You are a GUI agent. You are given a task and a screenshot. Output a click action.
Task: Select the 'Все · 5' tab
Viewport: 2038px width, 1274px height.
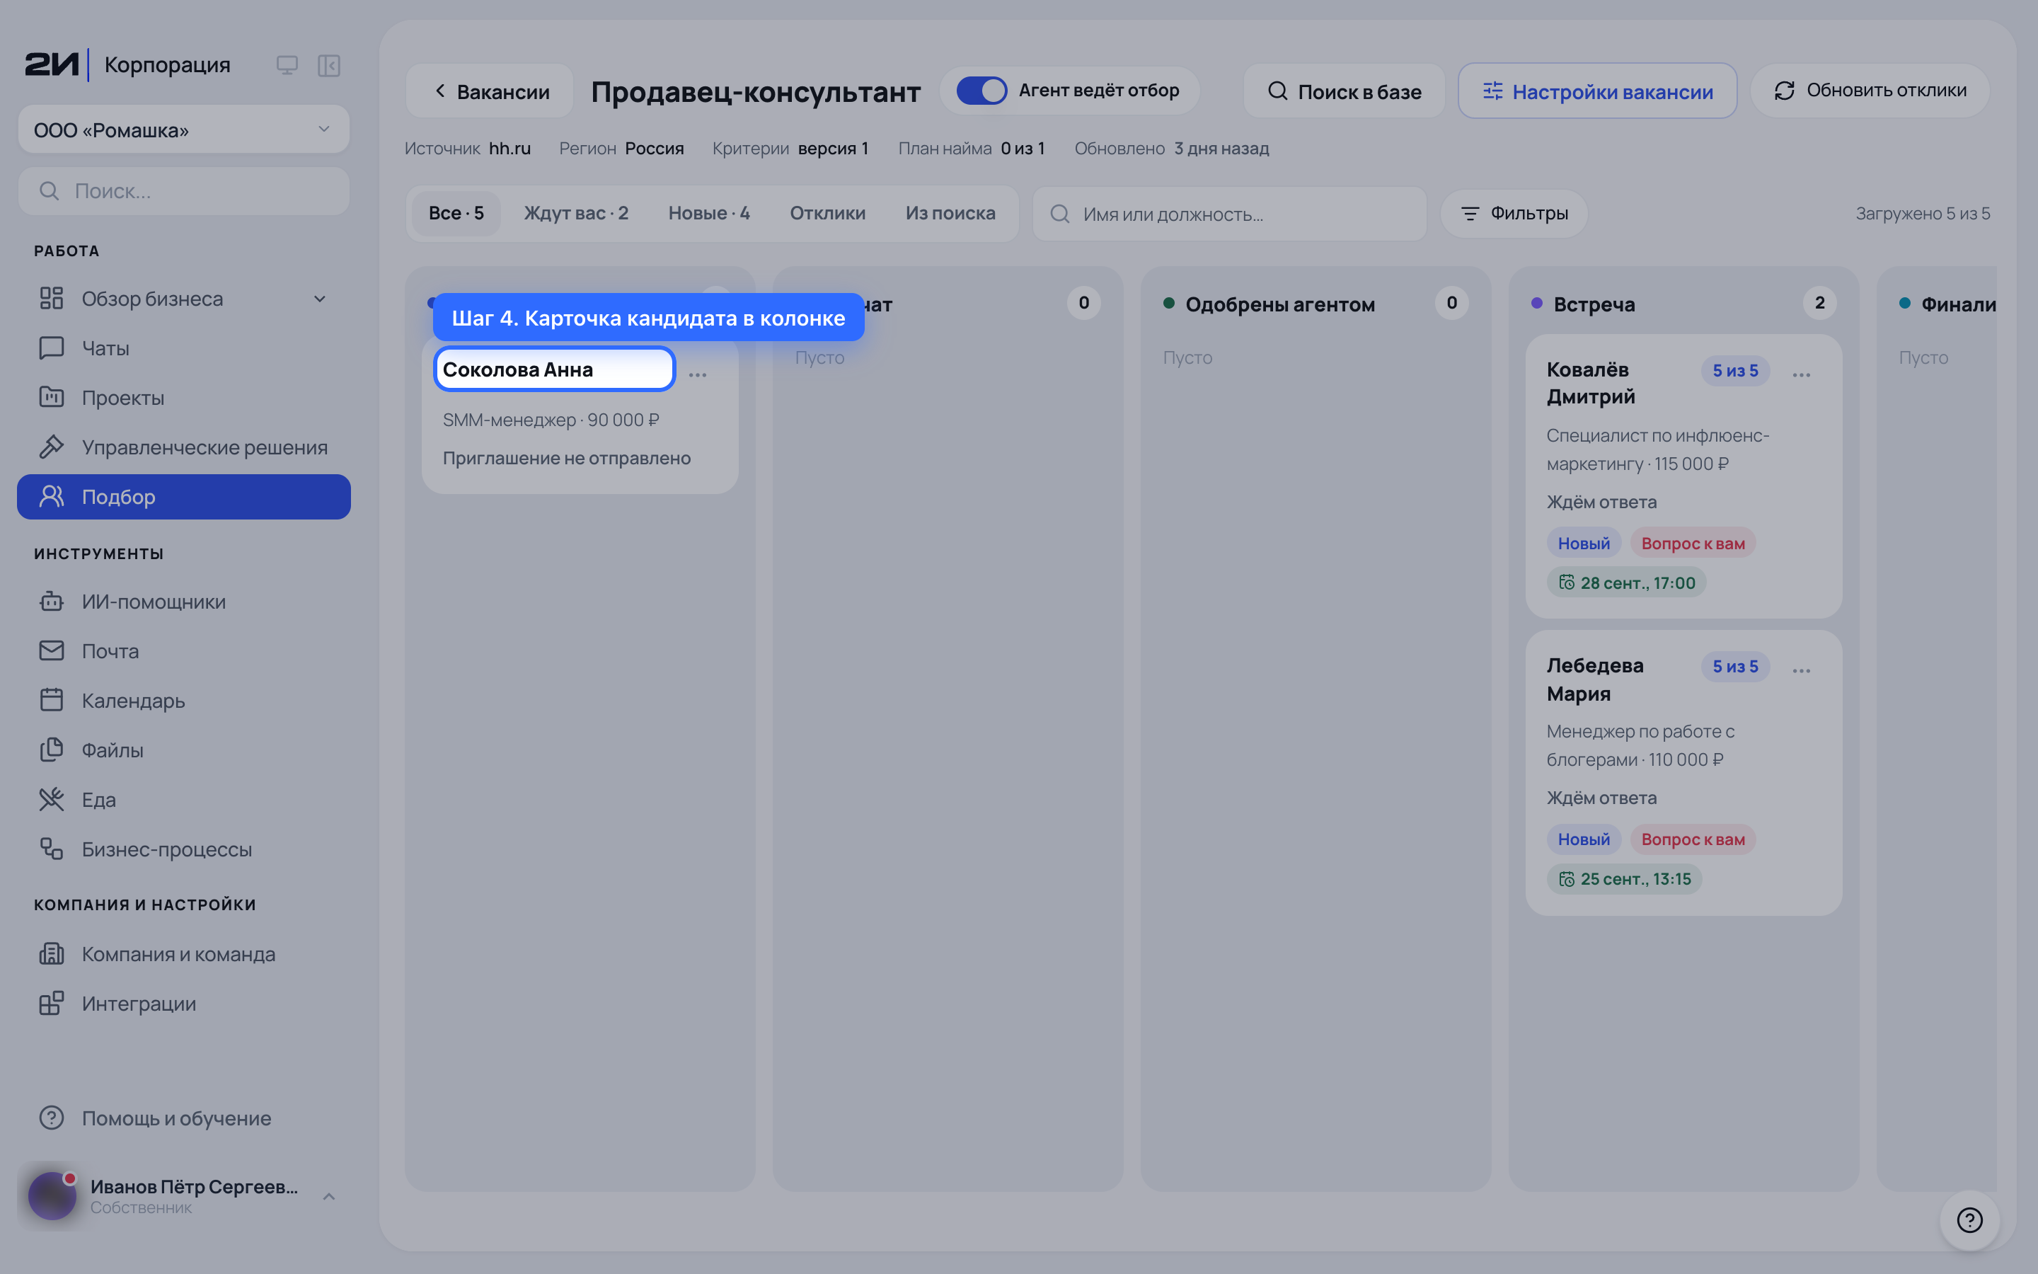click(x=456, y=213)
